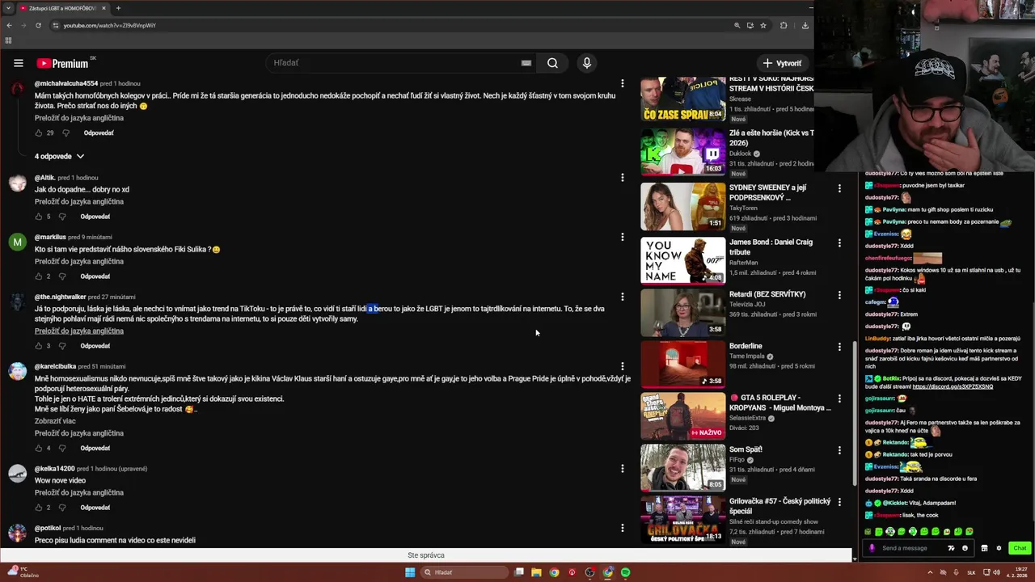Open options menu for @kelka14200 comment
Screen dimensions: 1035x582
point(622,468)
